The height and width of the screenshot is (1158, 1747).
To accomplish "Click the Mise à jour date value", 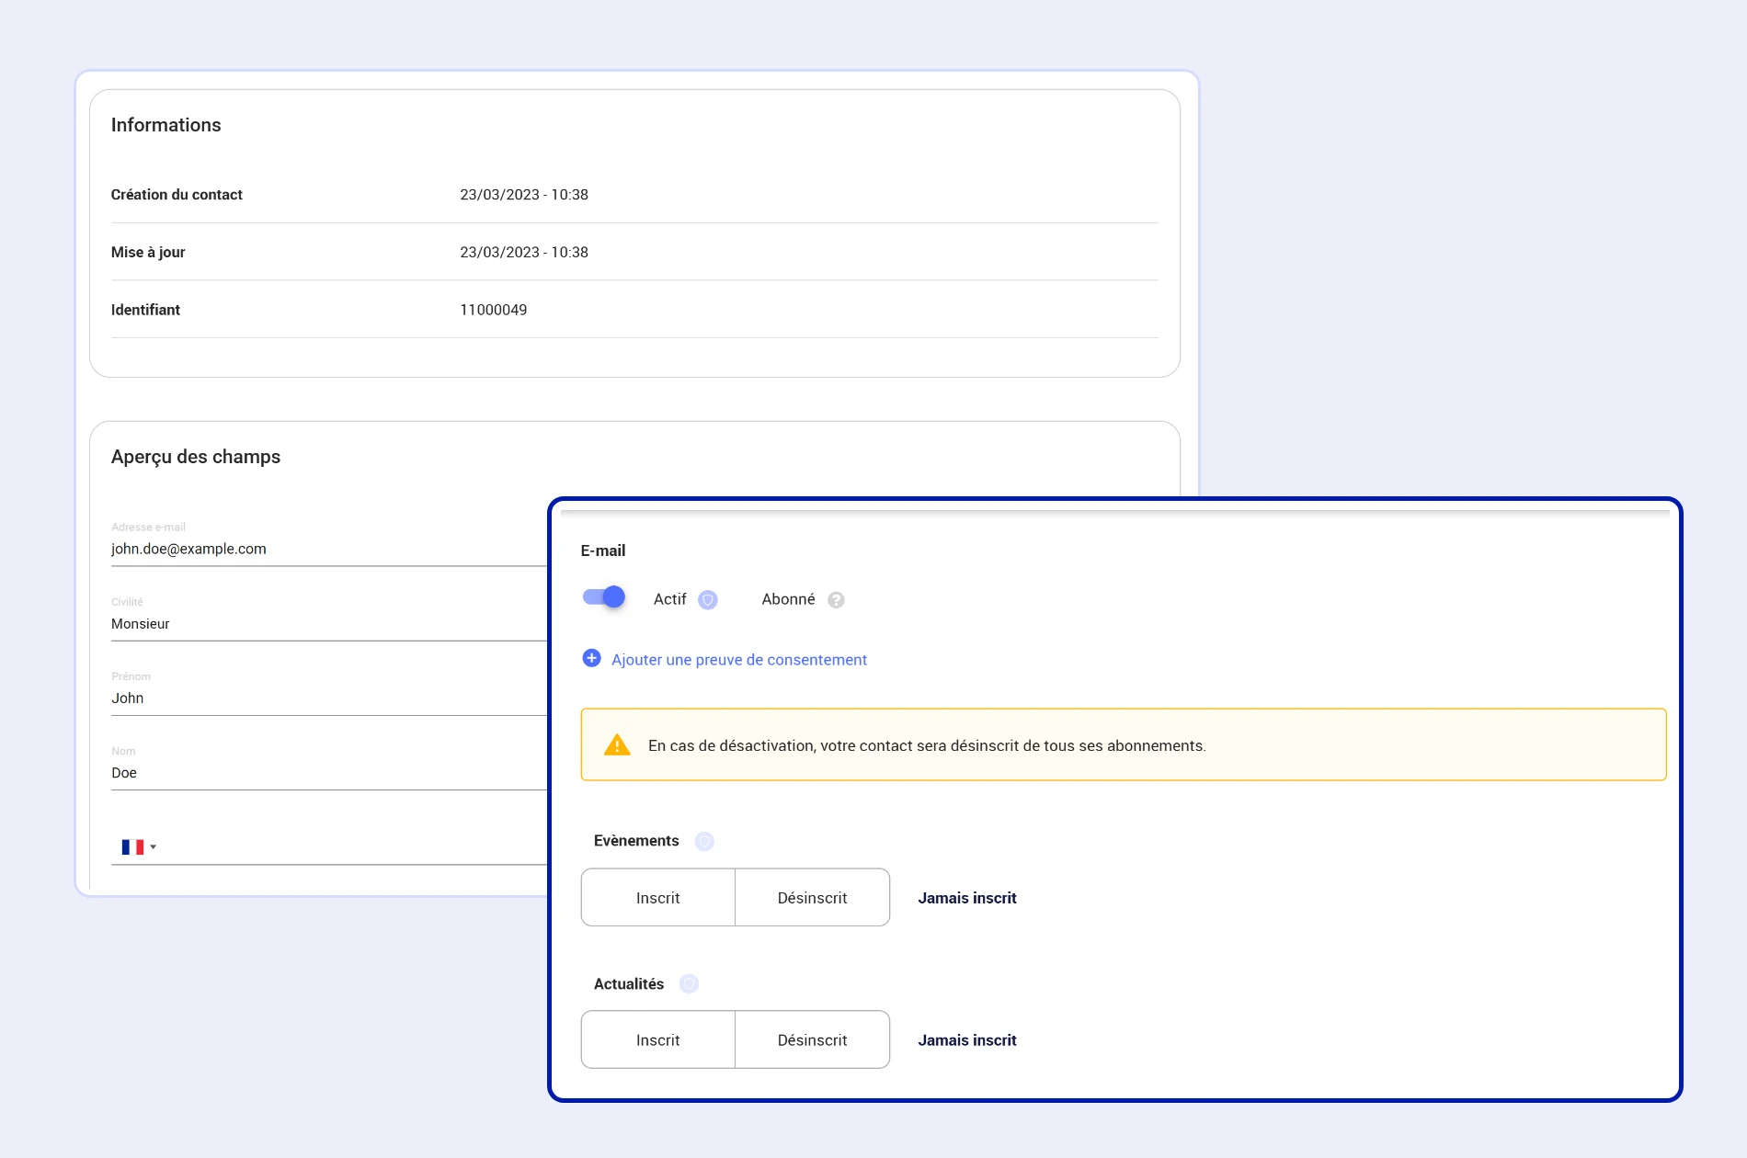I will [524, 252].
